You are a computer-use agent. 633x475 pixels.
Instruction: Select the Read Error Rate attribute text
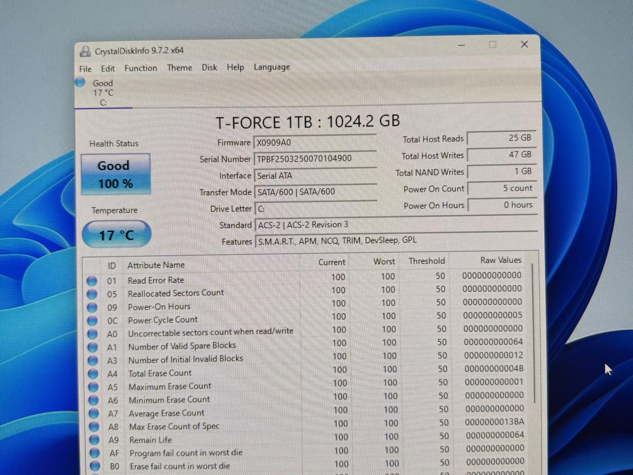pos(156,280)
